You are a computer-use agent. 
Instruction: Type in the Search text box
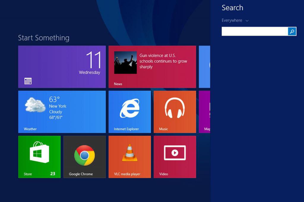point(254,31)
